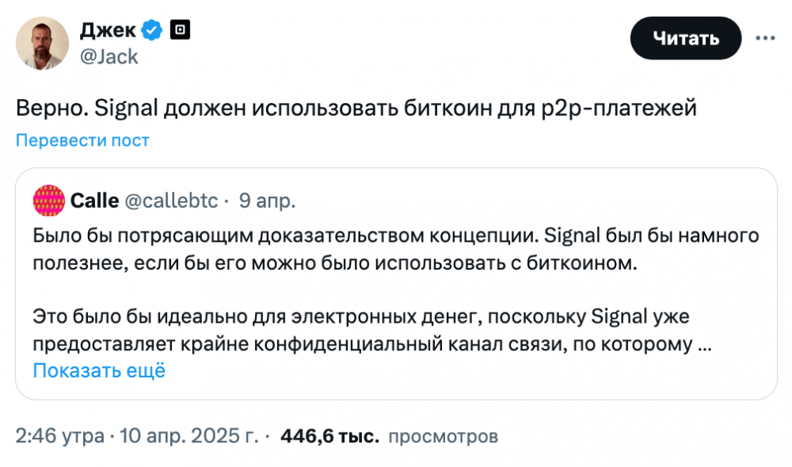The width and height of the screenshot is (792, 467).
Task: Click the square affiliation badge icon
Action: (x=180, y=30)
